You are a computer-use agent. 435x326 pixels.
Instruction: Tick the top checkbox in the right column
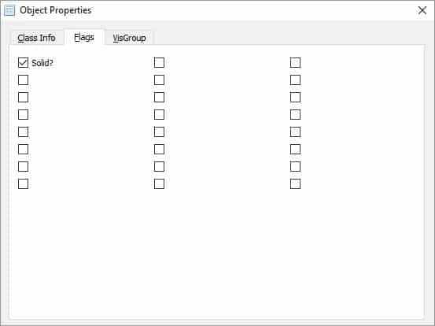pos(295,63)
